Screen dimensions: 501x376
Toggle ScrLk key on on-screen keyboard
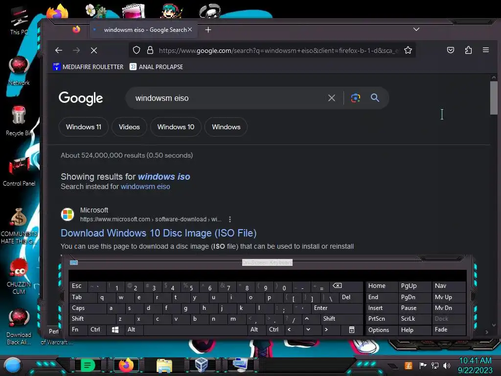[x=414, y=319]
